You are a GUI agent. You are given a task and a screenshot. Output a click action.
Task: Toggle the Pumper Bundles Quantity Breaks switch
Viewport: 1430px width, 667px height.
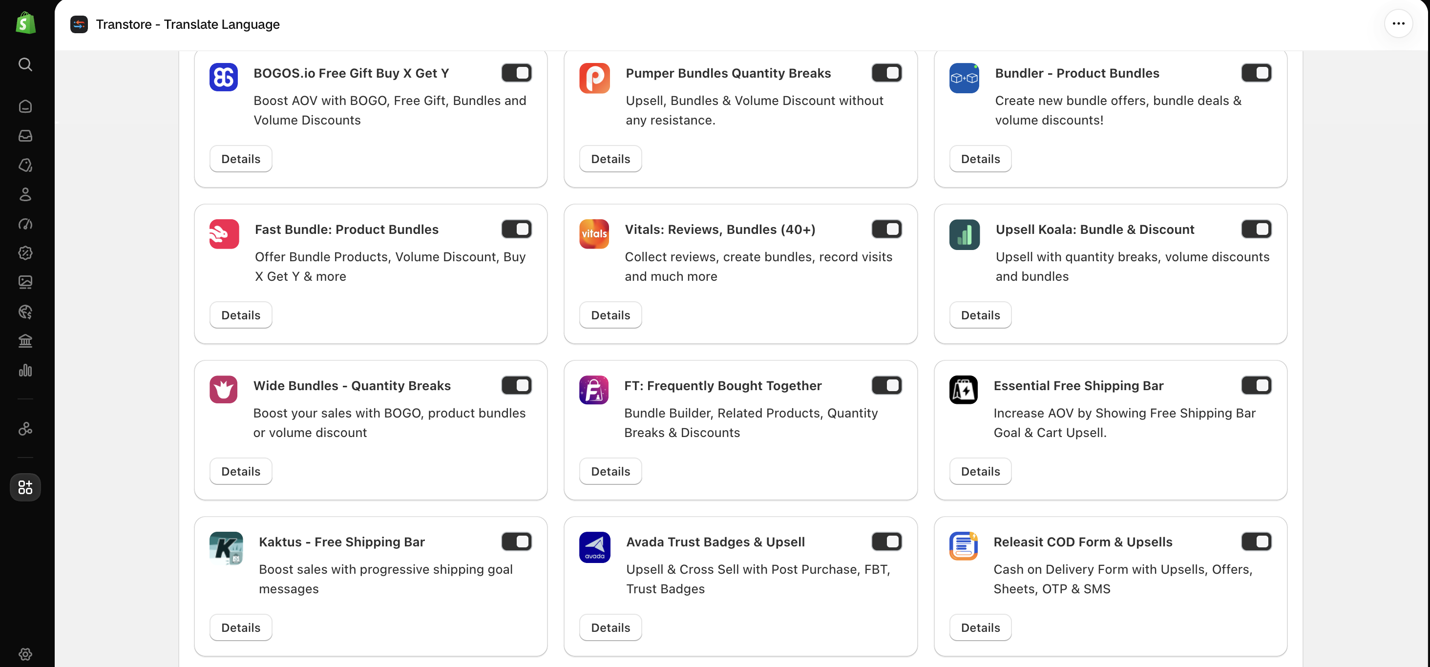pos(886,73)
